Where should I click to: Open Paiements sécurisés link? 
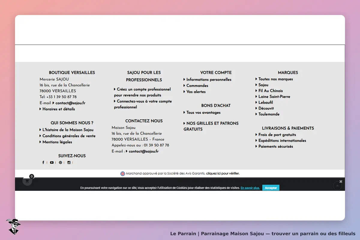(x=276, y=146)
